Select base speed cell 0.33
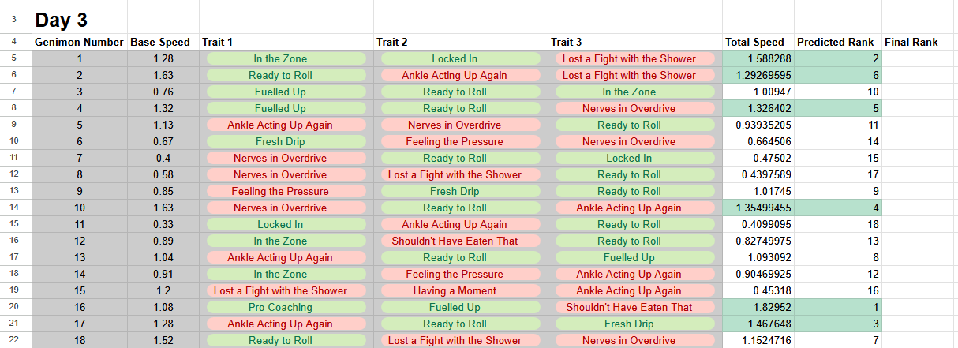The width and height of the screenshot is (958, 348). coord(163,225)
